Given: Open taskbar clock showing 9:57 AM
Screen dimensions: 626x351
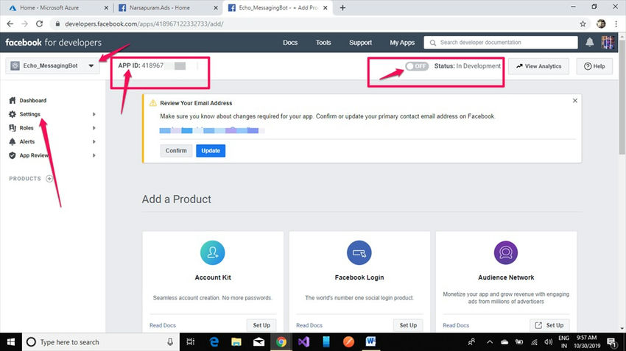Looking at the screenshot, I should pyautogui.click(x=586, y=342).
